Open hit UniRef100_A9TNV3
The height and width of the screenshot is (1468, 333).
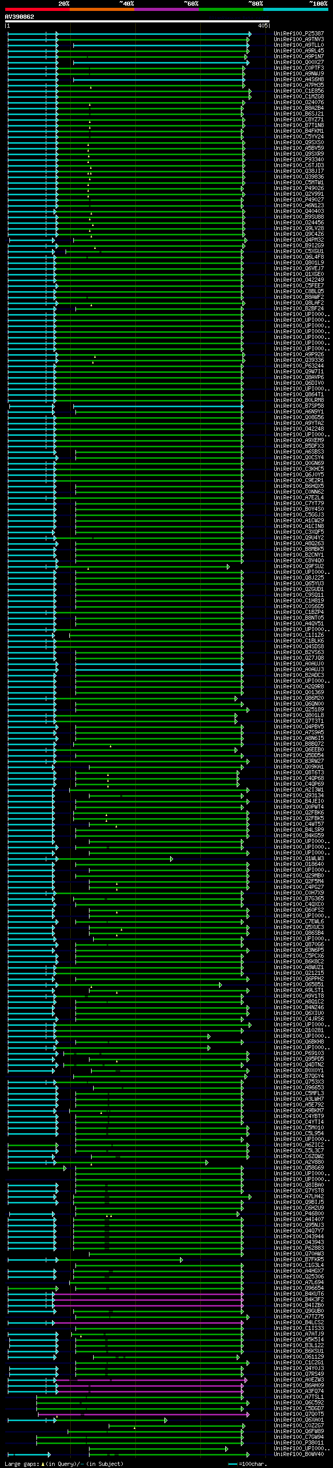pyautogui.click(x=299, y=40)
